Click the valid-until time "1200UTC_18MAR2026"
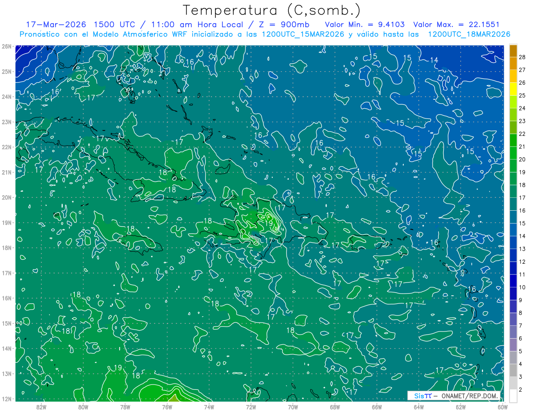 pyautogui.click(x=469, y=34)
